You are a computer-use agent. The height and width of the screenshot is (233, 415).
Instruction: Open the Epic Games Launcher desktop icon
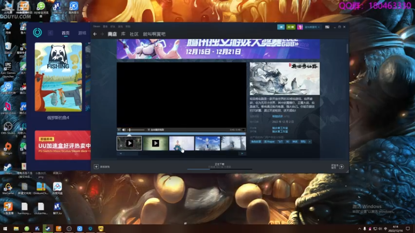(x=8, y=70)
